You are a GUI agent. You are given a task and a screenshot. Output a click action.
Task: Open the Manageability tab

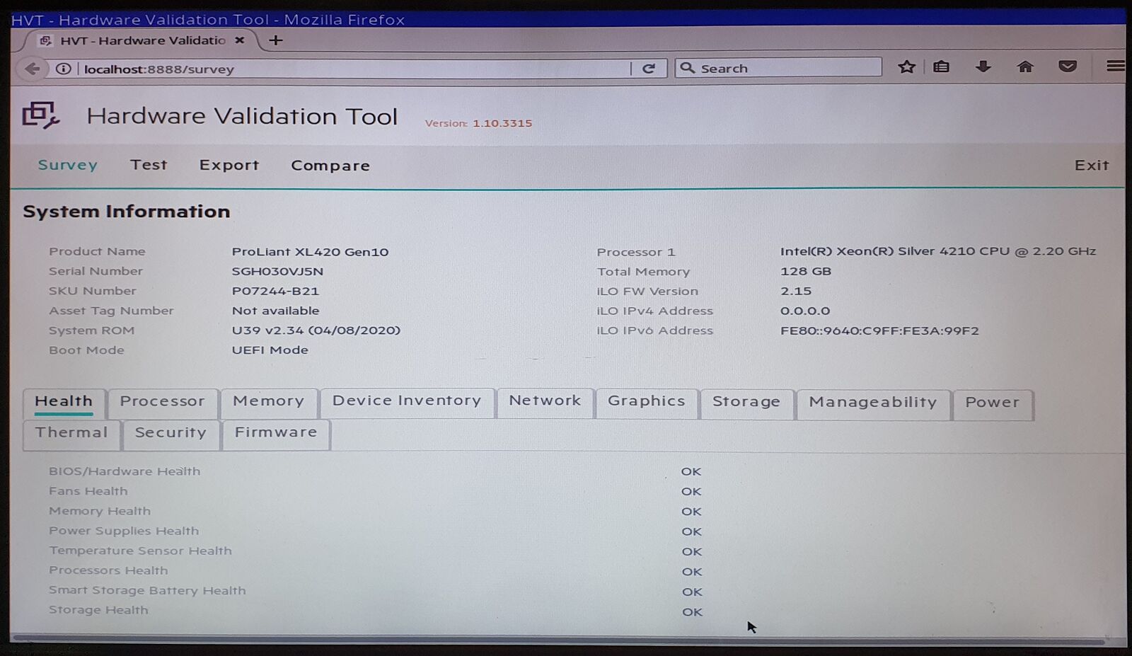[873, 403]
